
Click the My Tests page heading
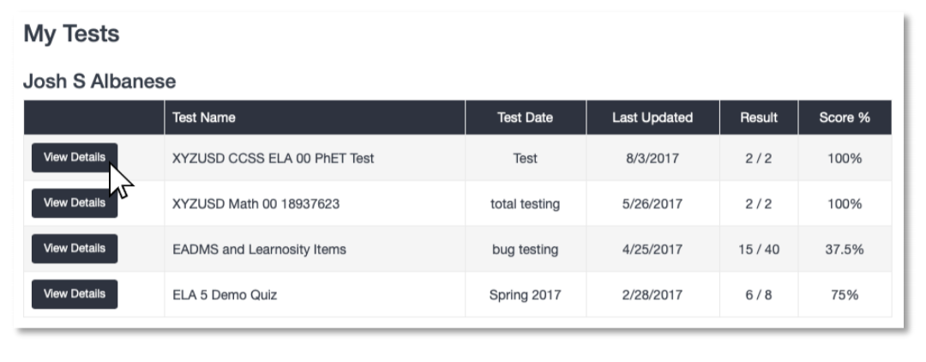click(x=71, y=33)
